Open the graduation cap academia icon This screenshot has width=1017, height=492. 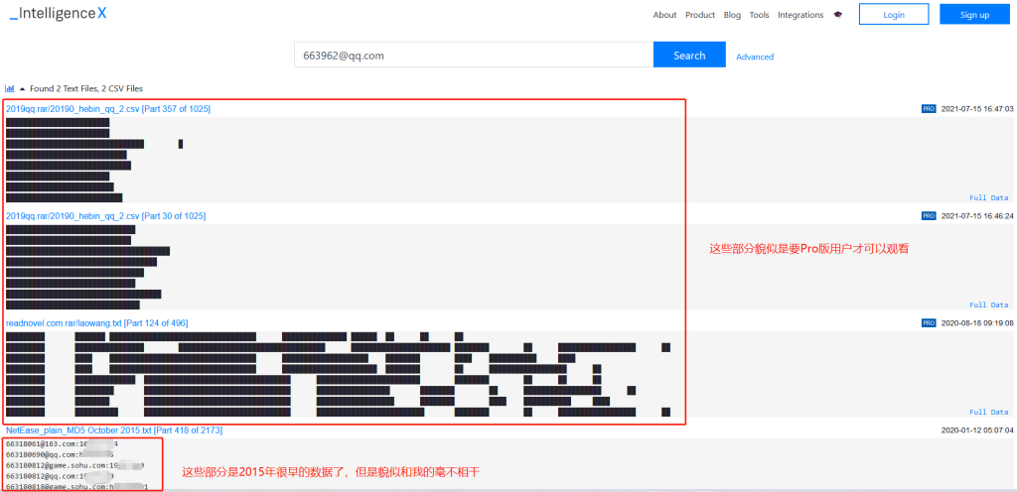click(838, 15)
